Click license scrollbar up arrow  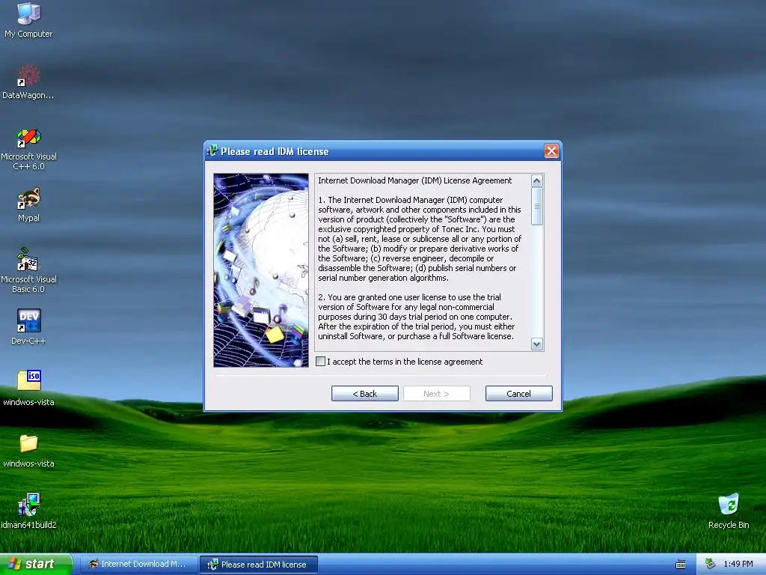pyautogui.click(x=536, y=181)
